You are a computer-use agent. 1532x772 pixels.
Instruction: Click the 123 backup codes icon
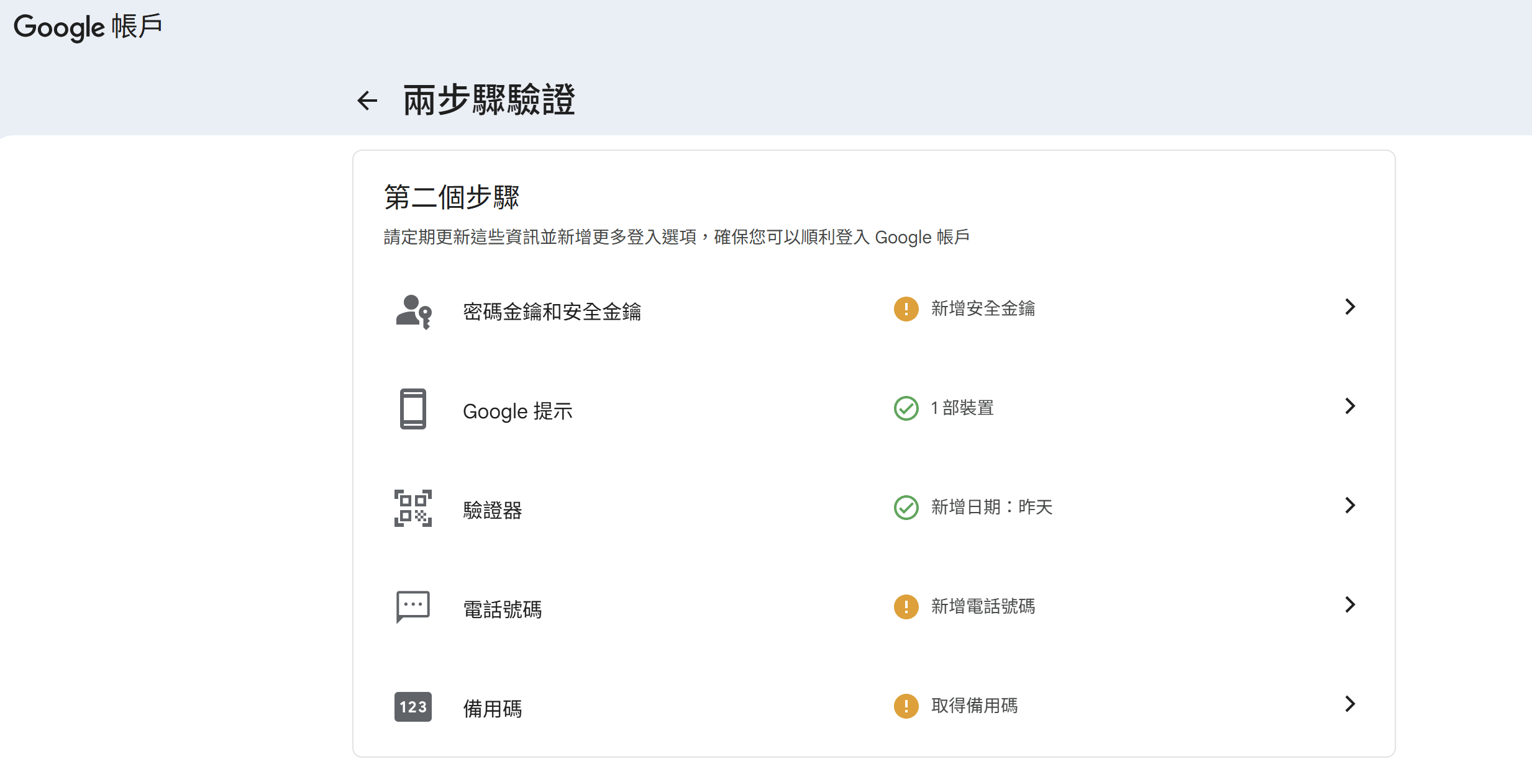pyautogui.click(x=413, y=707)
